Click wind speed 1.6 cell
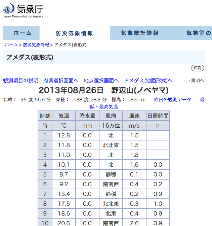Viewport: 212px width, 226px height. pyautogui.click(x=134, y=165)
